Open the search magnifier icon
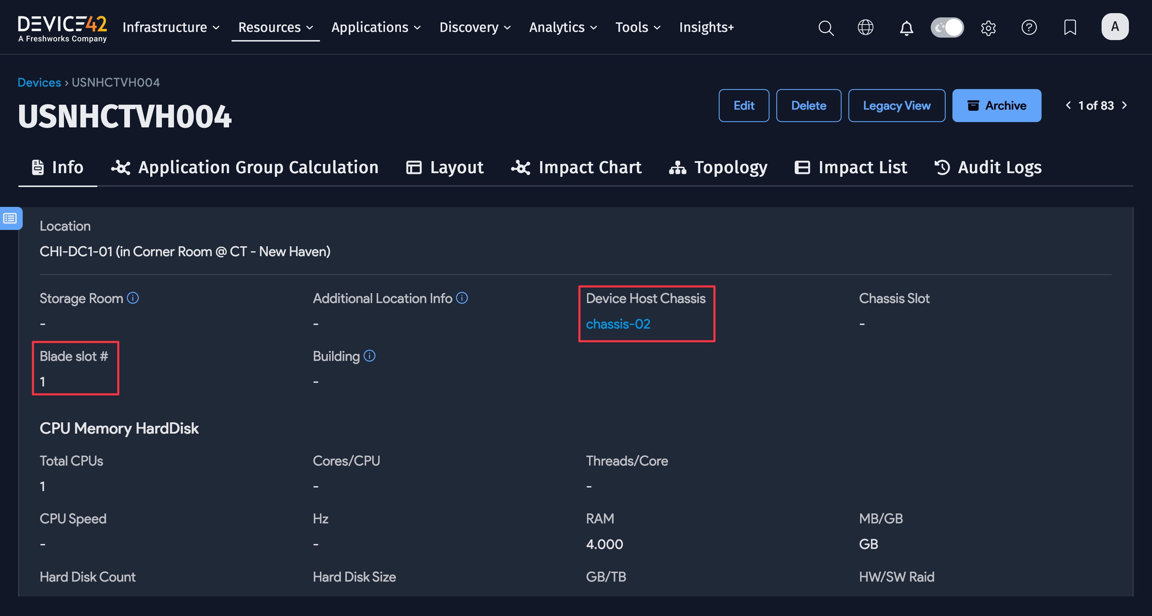This screenshot has width=1152, height=616. [x=826, y=28]
